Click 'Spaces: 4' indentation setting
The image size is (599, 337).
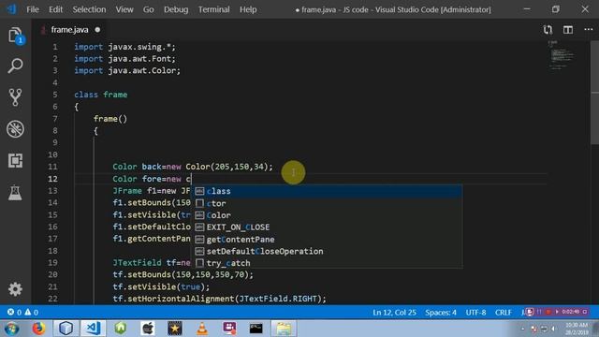pyautogui.click(x=441, y=312)
